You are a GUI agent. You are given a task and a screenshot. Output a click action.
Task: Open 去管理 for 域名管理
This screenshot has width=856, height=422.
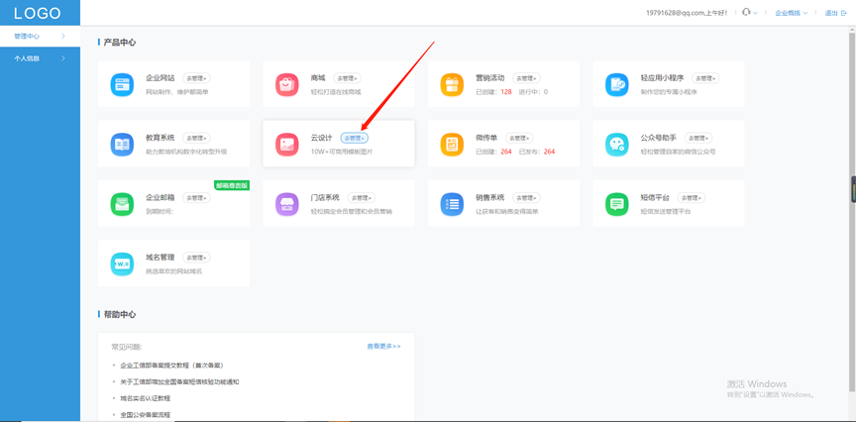click(x=196, y=258)
